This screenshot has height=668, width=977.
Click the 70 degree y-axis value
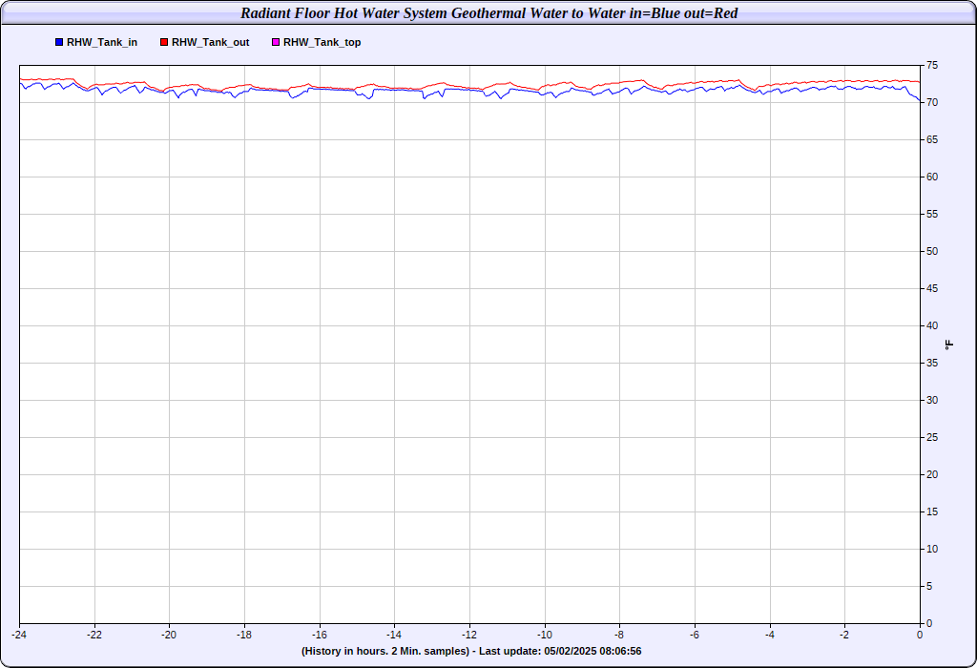click(x=932, y=102)
